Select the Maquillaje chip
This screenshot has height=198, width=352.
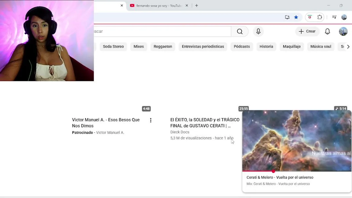pos(292,46)
